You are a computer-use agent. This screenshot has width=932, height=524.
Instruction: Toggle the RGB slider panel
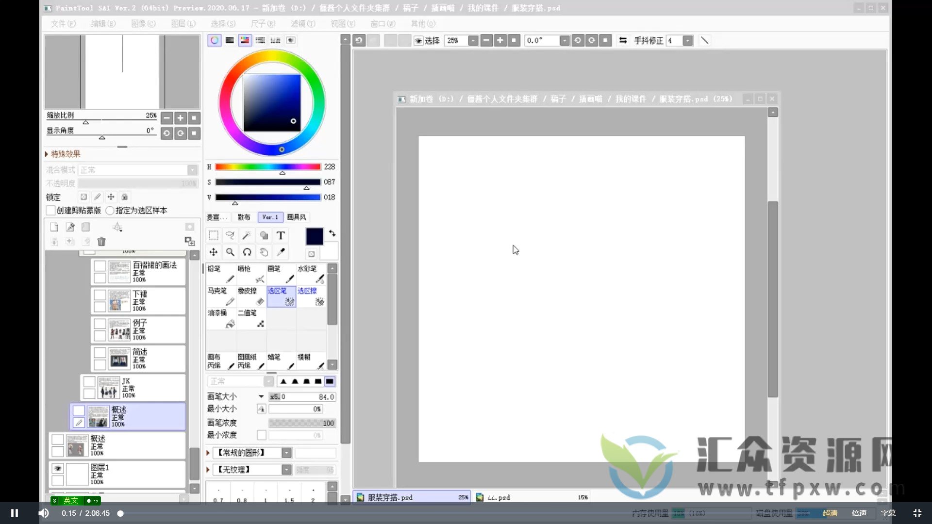(x=230, y=40)
